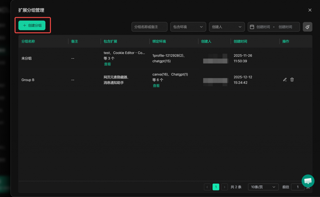The image size is (320, 197).
Task: Click the 分组名称 column header
Action: click(x=28, y=41)
